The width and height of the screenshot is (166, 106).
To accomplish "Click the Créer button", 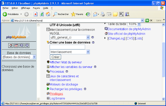I will click(56, 57).
